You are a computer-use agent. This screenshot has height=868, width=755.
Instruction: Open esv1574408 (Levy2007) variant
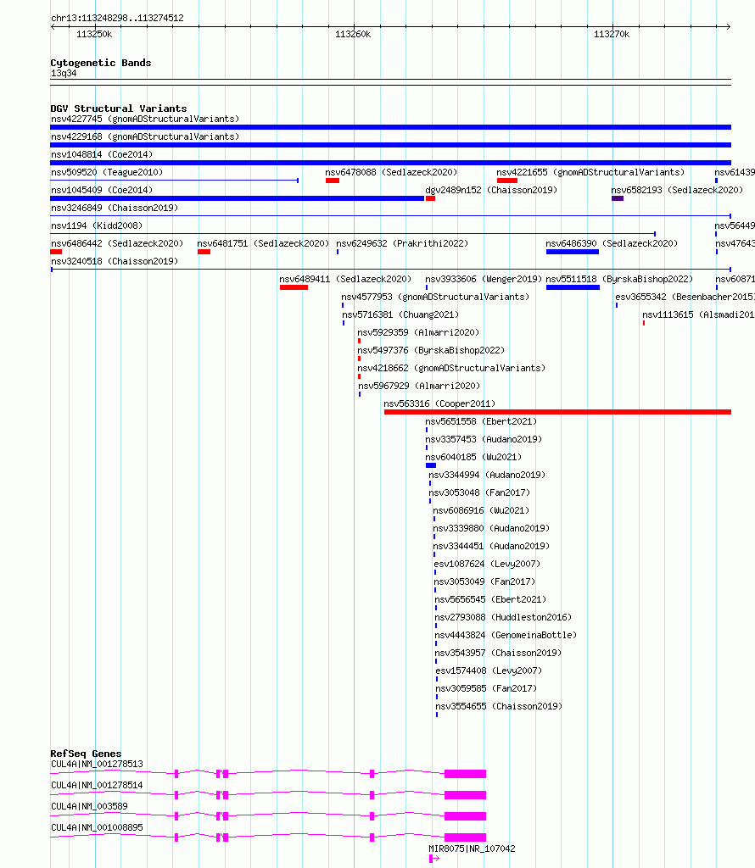[x=489, y=671]
